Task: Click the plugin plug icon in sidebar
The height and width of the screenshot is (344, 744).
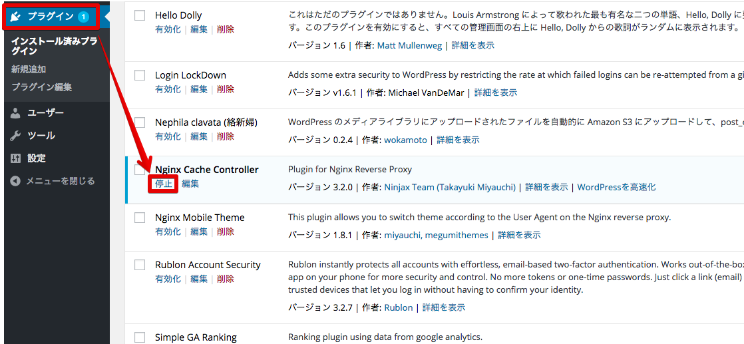Action: pos(15,17)
